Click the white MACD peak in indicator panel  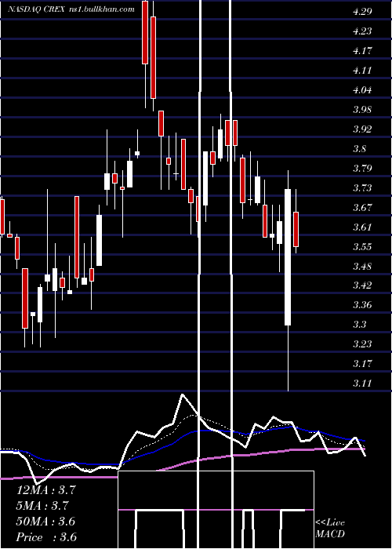click(182, 395)
